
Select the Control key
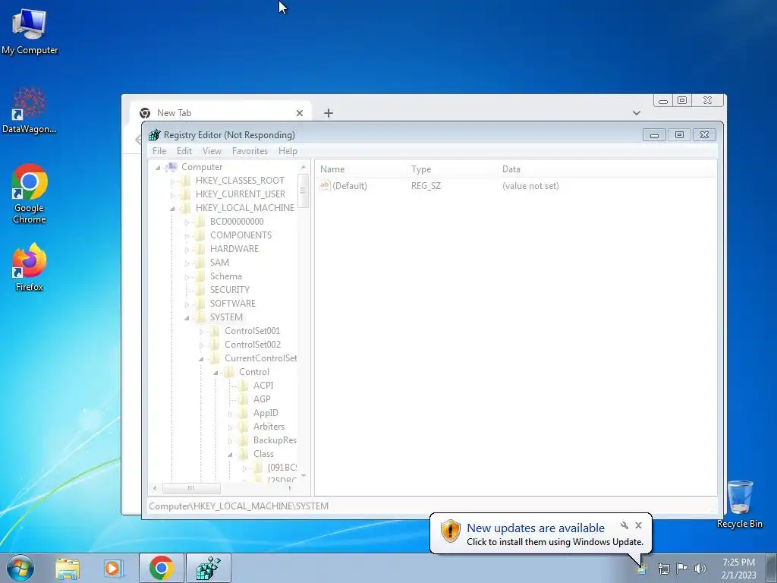coord(253,372)
